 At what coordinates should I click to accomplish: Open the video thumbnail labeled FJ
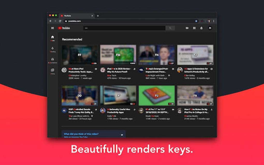click(195, 55)
